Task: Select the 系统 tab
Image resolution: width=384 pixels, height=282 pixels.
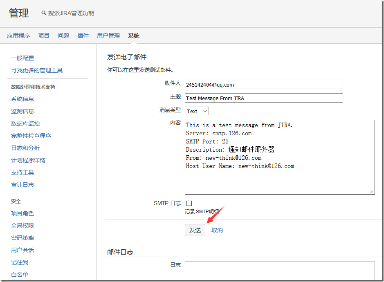Action: (x=134, y=36)
